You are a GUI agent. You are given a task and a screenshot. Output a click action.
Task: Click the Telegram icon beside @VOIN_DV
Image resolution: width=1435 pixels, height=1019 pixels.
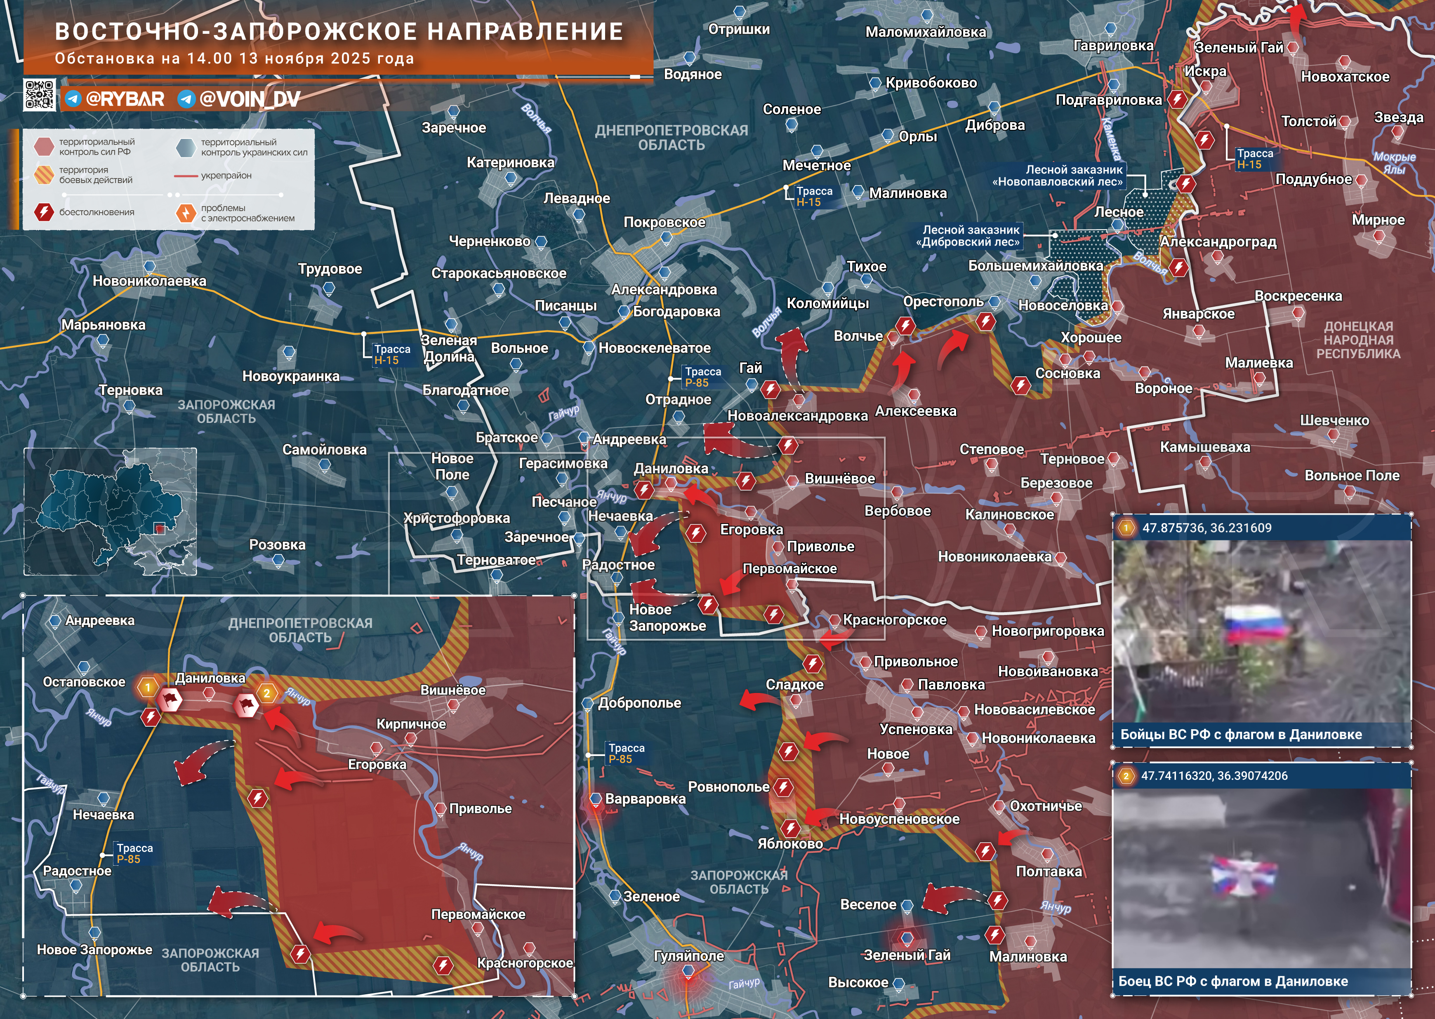click(186, 99)
